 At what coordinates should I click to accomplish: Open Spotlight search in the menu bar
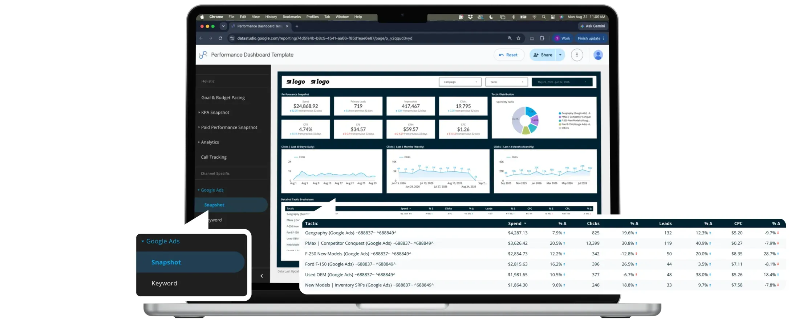tap(544, 17)
